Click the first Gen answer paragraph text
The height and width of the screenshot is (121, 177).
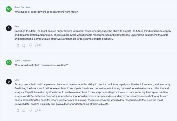pyautogui.click(x=93, y=35)
